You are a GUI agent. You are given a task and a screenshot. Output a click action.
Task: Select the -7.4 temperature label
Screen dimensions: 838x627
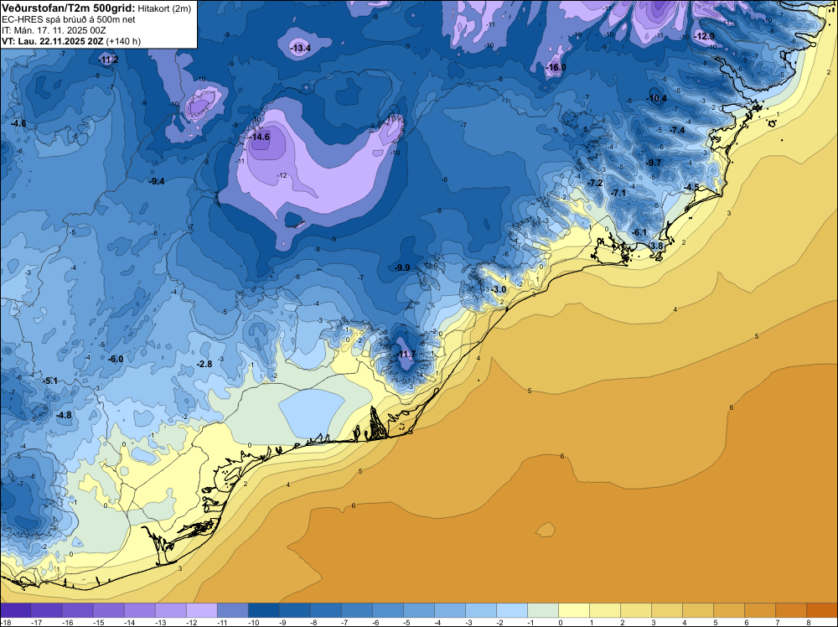[x=677, y=131]
